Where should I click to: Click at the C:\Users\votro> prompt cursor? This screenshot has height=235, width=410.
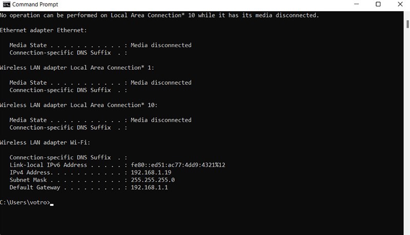tap(52, 203)
